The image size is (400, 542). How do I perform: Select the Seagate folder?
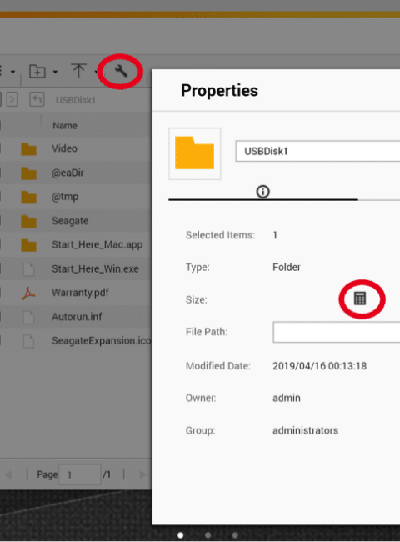[x=75, y=220]
